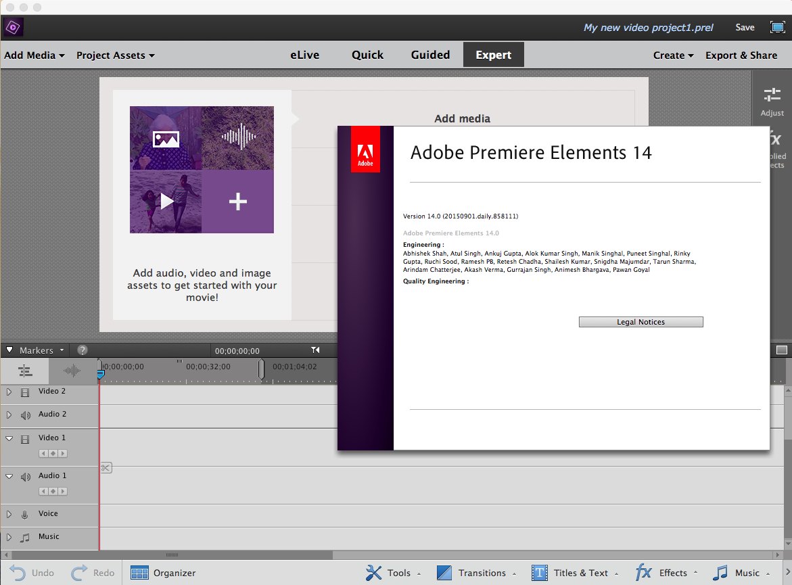The width and height of the screenshot is (792, 585).
Task: Click the vertical scrollbar down arrow on timeline
Action: [x=787, y=544]
